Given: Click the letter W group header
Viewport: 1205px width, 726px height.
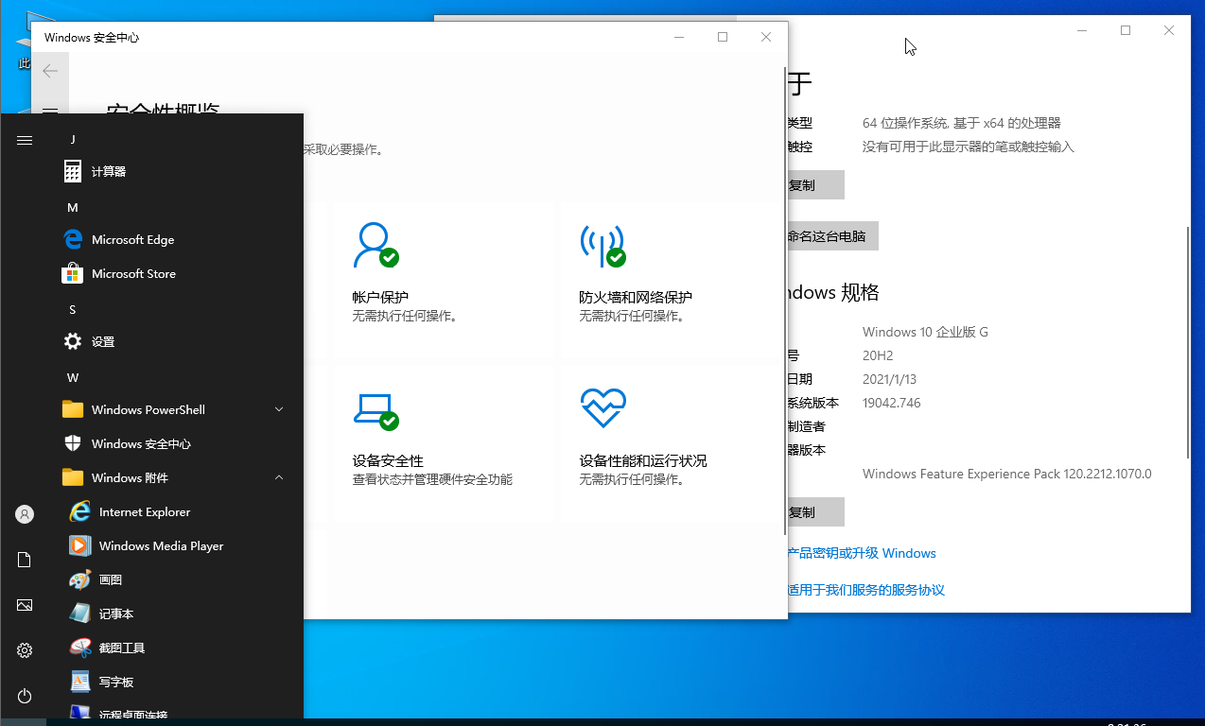Looking at the screenshot, I should pos(73,377).
